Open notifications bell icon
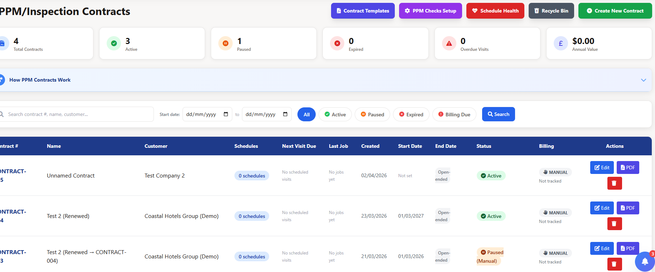 (x=645, y=262)
